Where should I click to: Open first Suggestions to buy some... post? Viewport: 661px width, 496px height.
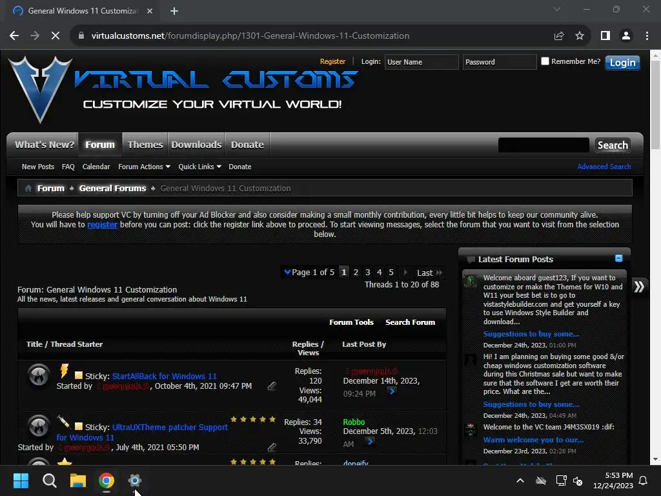click(531, 334)
